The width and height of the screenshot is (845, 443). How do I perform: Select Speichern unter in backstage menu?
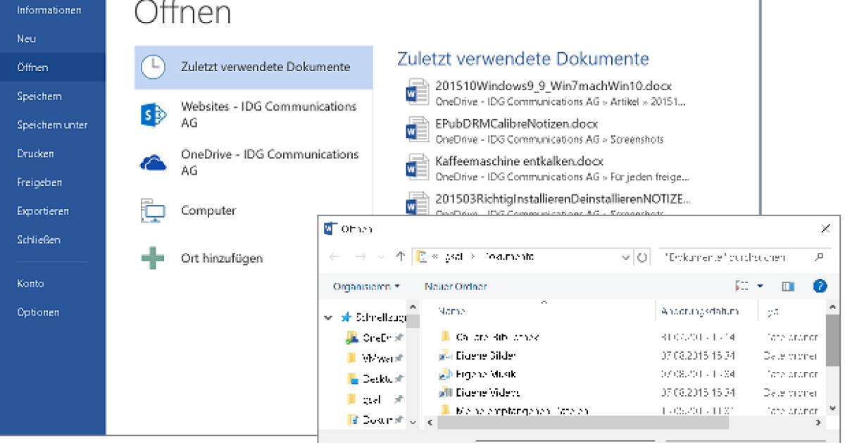pos(52,125)
